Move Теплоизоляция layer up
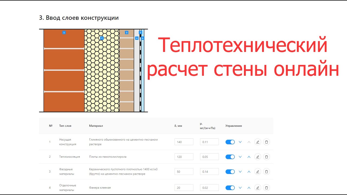This screenshot has width=347, height=195. pos(249,157)
